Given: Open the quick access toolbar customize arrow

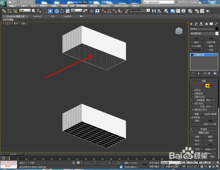Looking at the screenshot, I should [34, 2].
